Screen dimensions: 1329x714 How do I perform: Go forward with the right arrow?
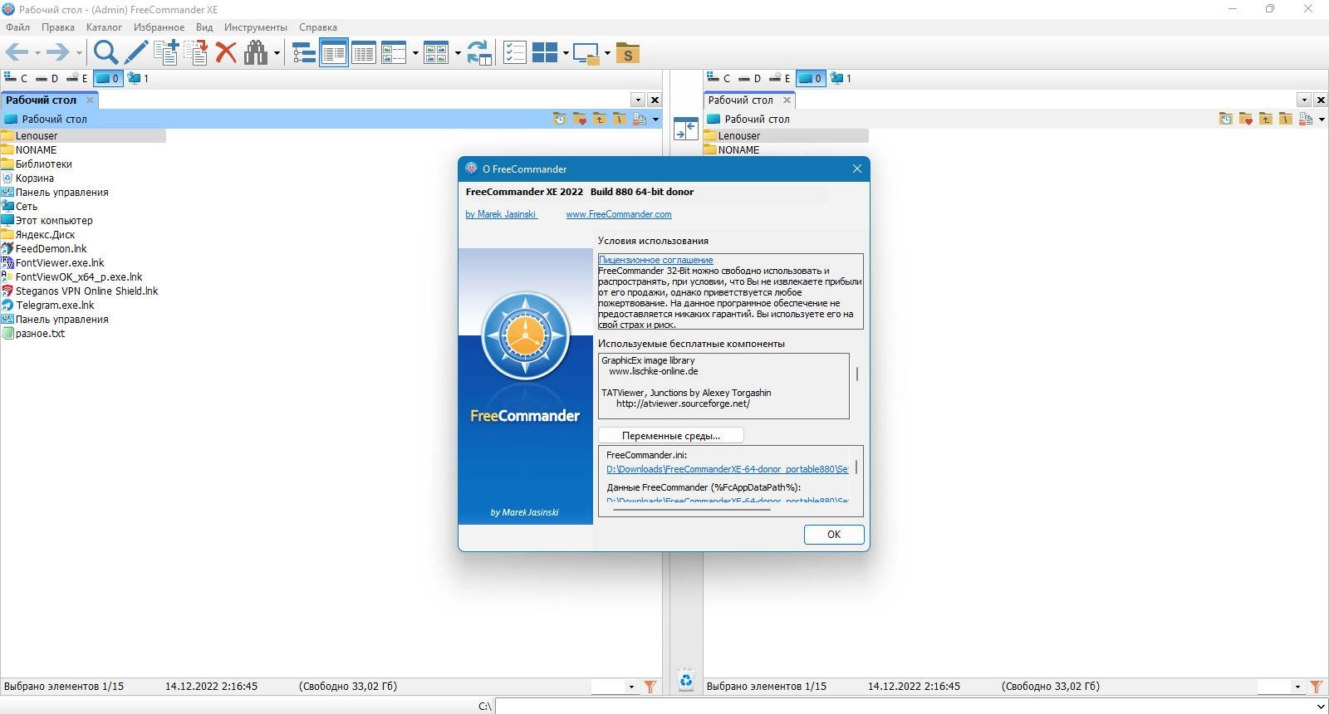pos(57,53)
